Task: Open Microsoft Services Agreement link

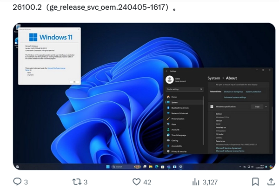Action: [x=229, y=148]
